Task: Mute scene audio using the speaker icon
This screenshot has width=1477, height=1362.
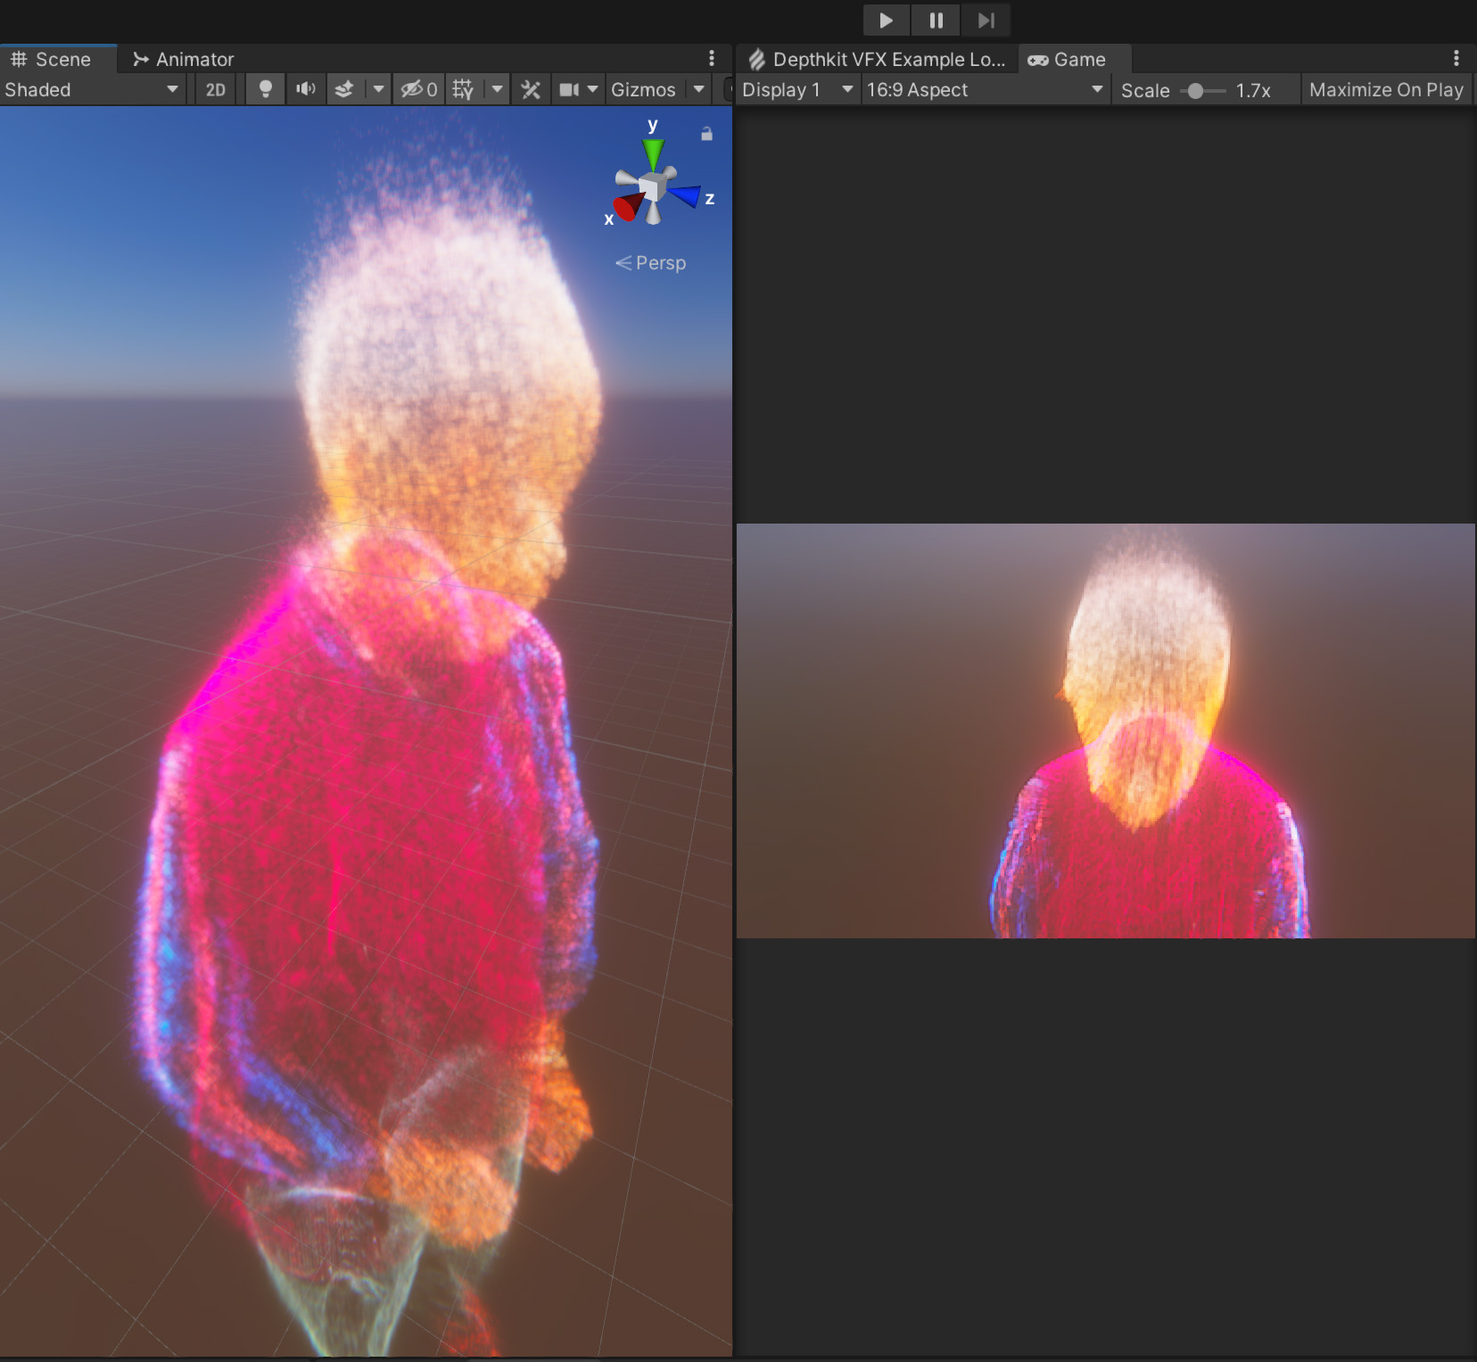Action: (x=305, y=89)
